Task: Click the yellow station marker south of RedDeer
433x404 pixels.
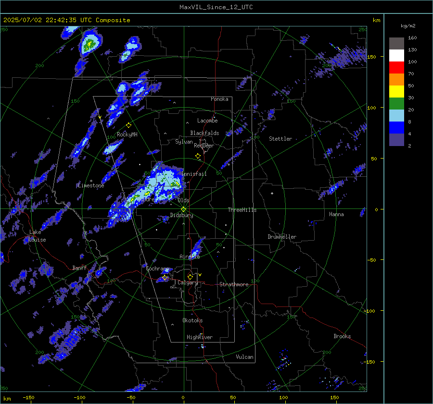Action: [198, 156]
